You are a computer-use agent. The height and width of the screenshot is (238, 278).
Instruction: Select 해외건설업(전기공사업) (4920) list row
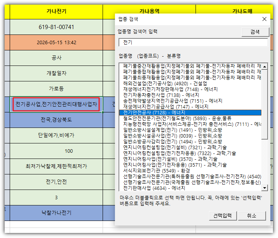point(190,83)
